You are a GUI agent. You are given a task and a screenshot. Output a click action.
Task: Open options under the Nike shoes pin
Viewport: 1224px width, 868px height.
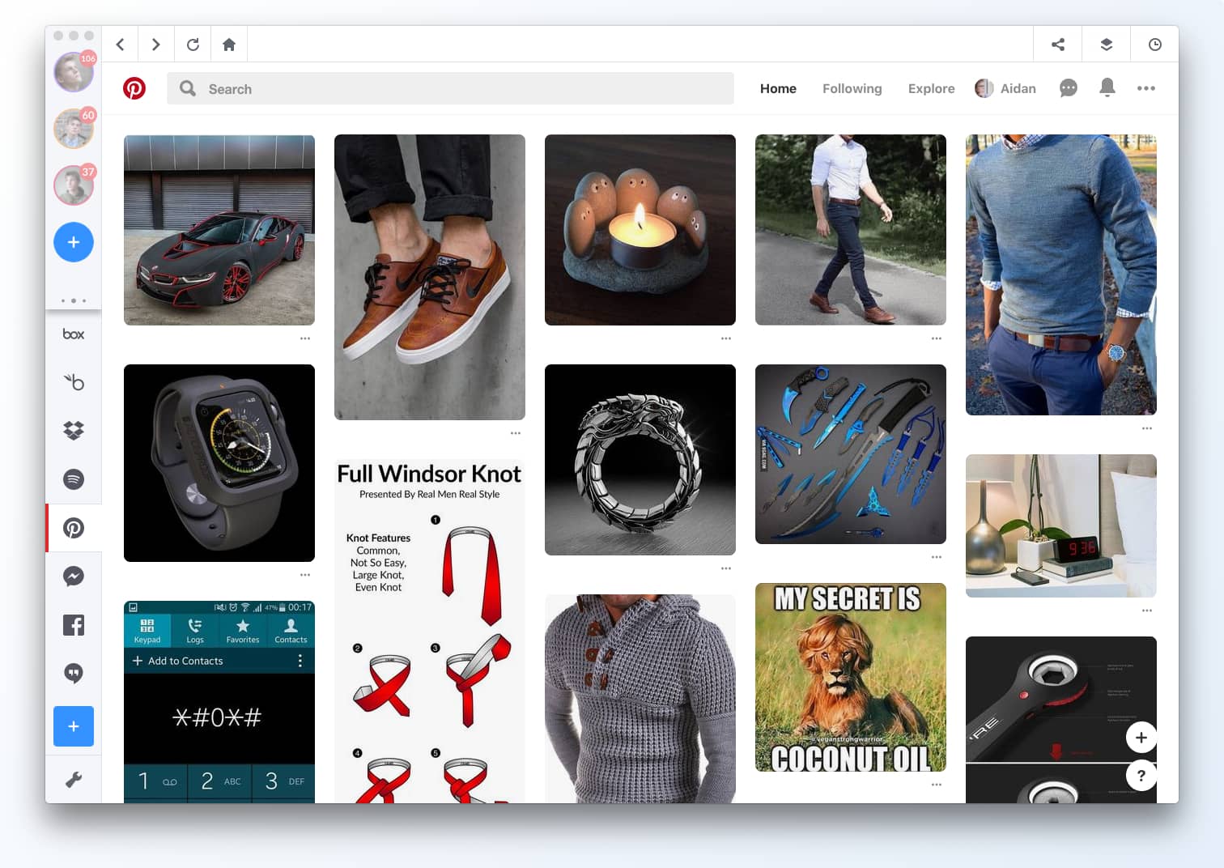coord(516,433)
